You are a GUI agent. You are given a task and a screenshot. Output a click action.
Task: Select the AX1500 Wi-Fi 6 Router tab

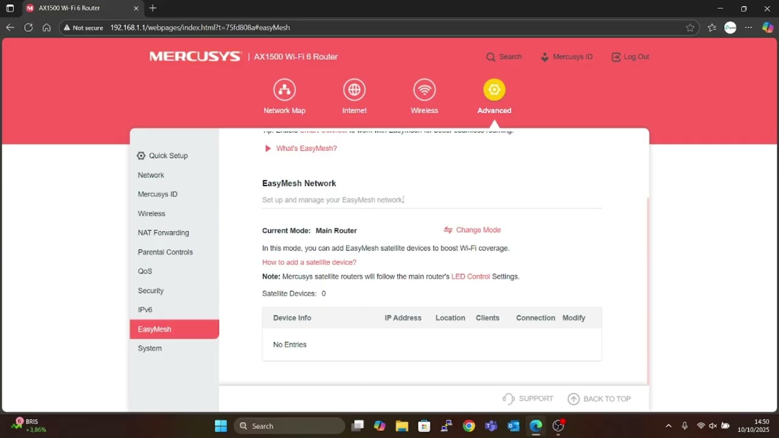83,9
